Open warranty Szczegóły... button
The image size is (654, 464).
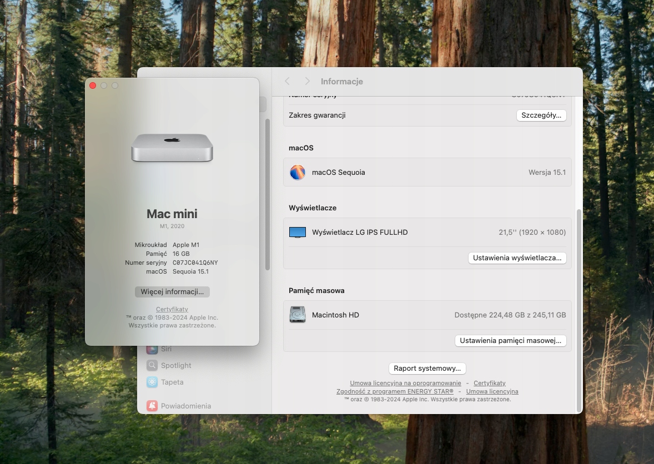point(541,115)
